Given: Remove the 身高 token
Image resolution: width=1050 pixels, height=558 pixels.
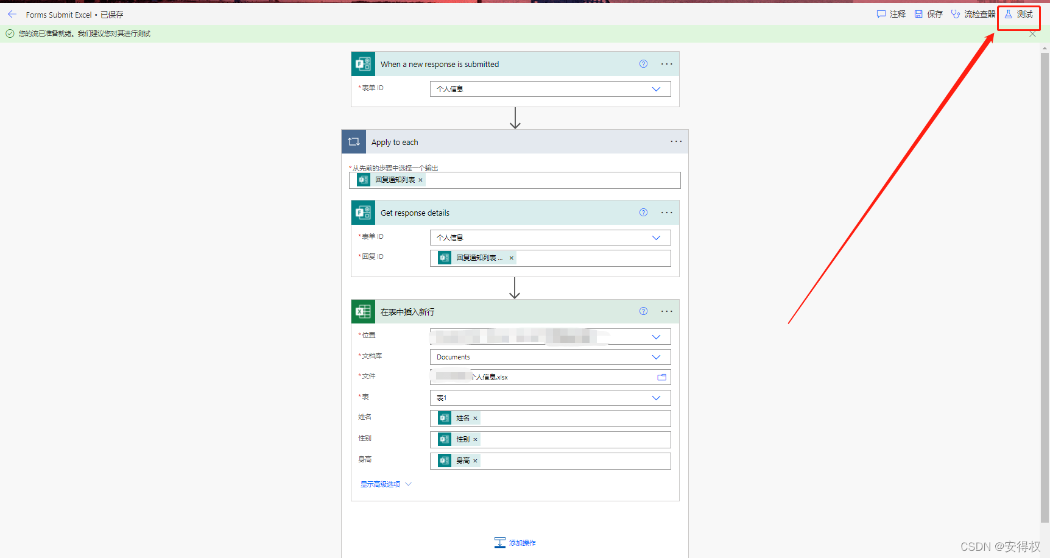Looking at the screenshot, I should point(475,461).
